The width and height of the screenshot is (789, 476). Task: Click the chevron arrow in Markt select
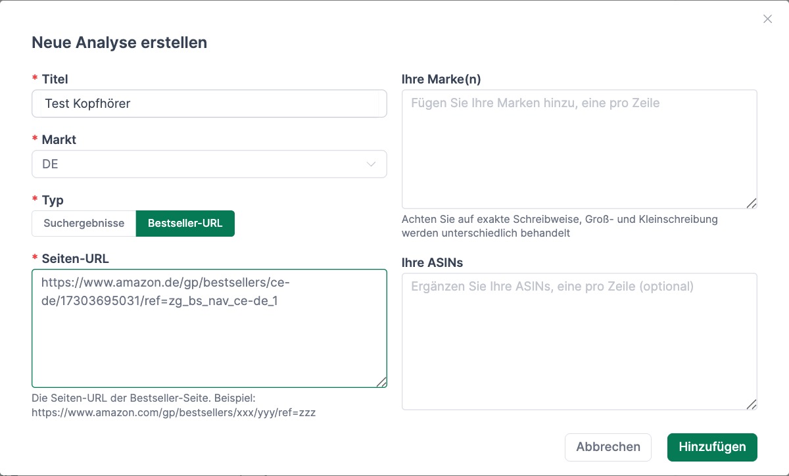[x=371, y=164]
